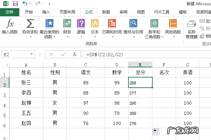Switch to the 审阅 Review tab
Image resolution: width=211 pixels, height=140 pixels.
point(124,12)
